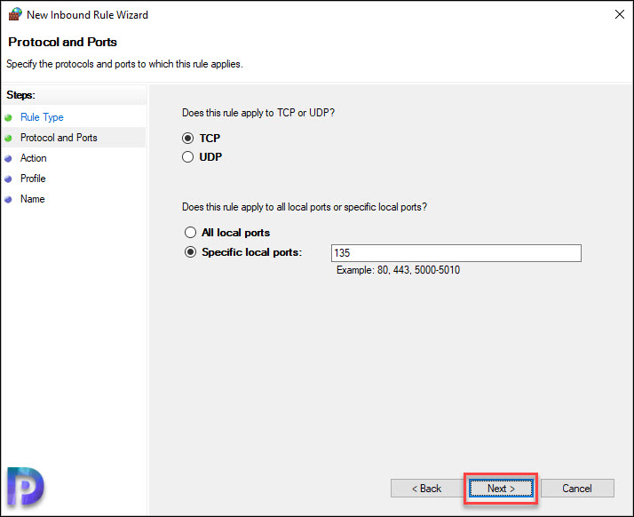Image resolution: width=634 pixels, height=517 pixels.
Task: Go to the Rule Type step
Action: (x=42, y=117)
